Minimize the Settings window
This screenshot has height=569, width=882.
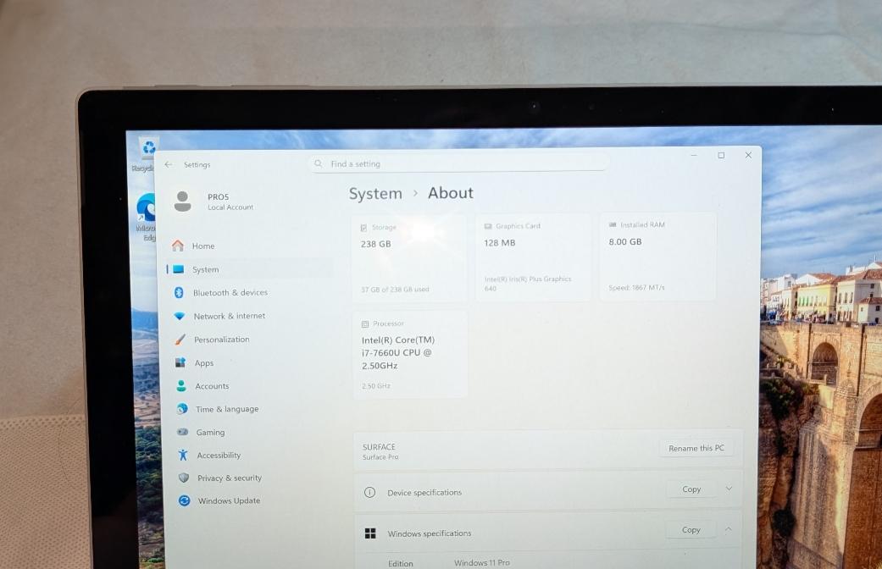pyautogui.click(x=694, y=155)
